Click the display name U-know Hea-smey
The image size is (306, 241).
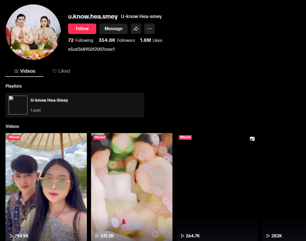click(x=141, y=16)
